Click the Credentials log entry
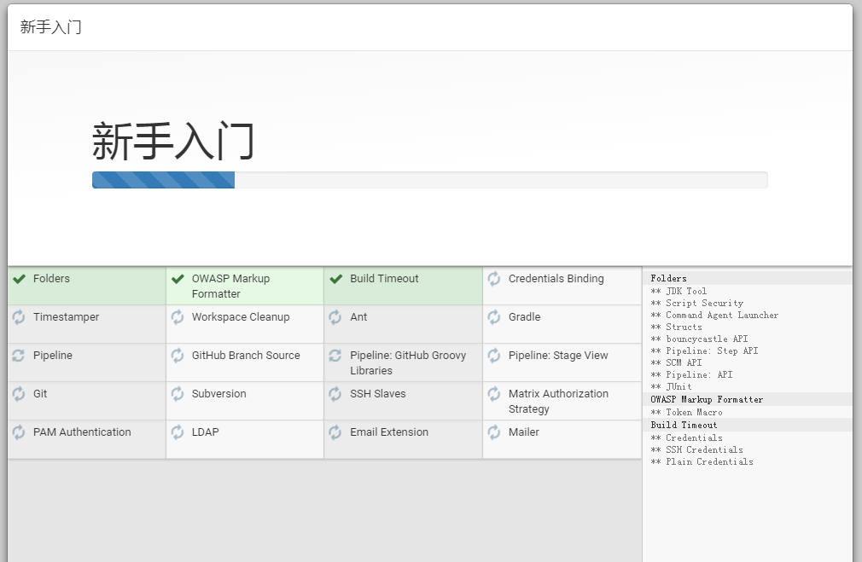Viewport: 862px width, 562px height. [687, 437]
